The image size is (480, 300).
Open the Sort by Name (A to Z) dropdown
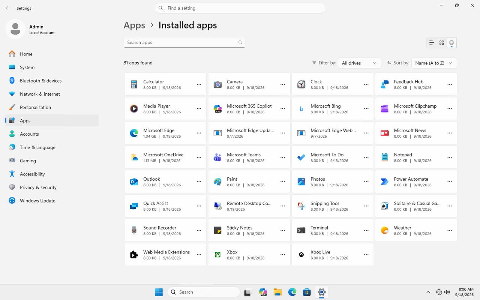tap(434, 63)
